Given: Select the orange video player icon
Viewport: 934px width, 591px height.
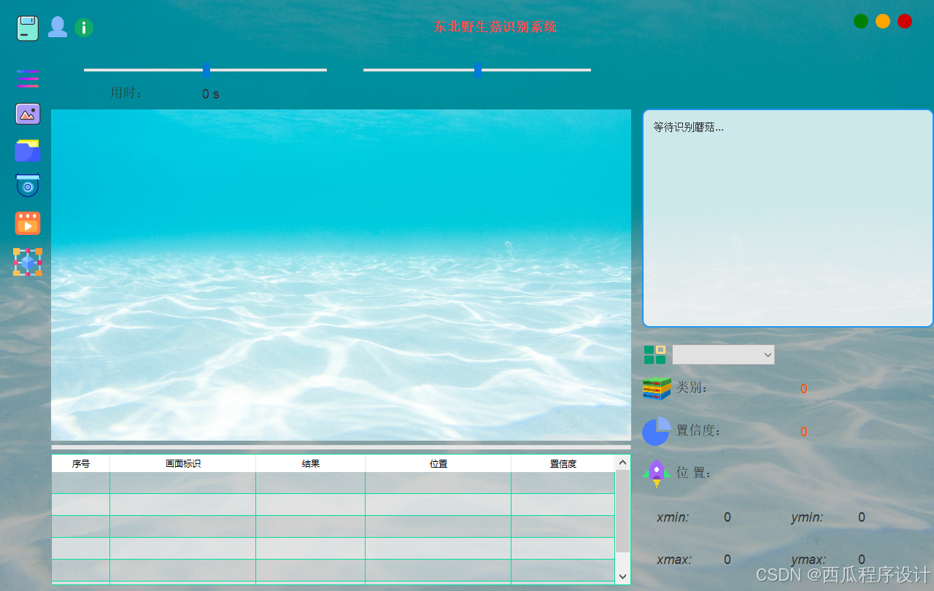Looking at the screenshot, I should tap(28, 223).
